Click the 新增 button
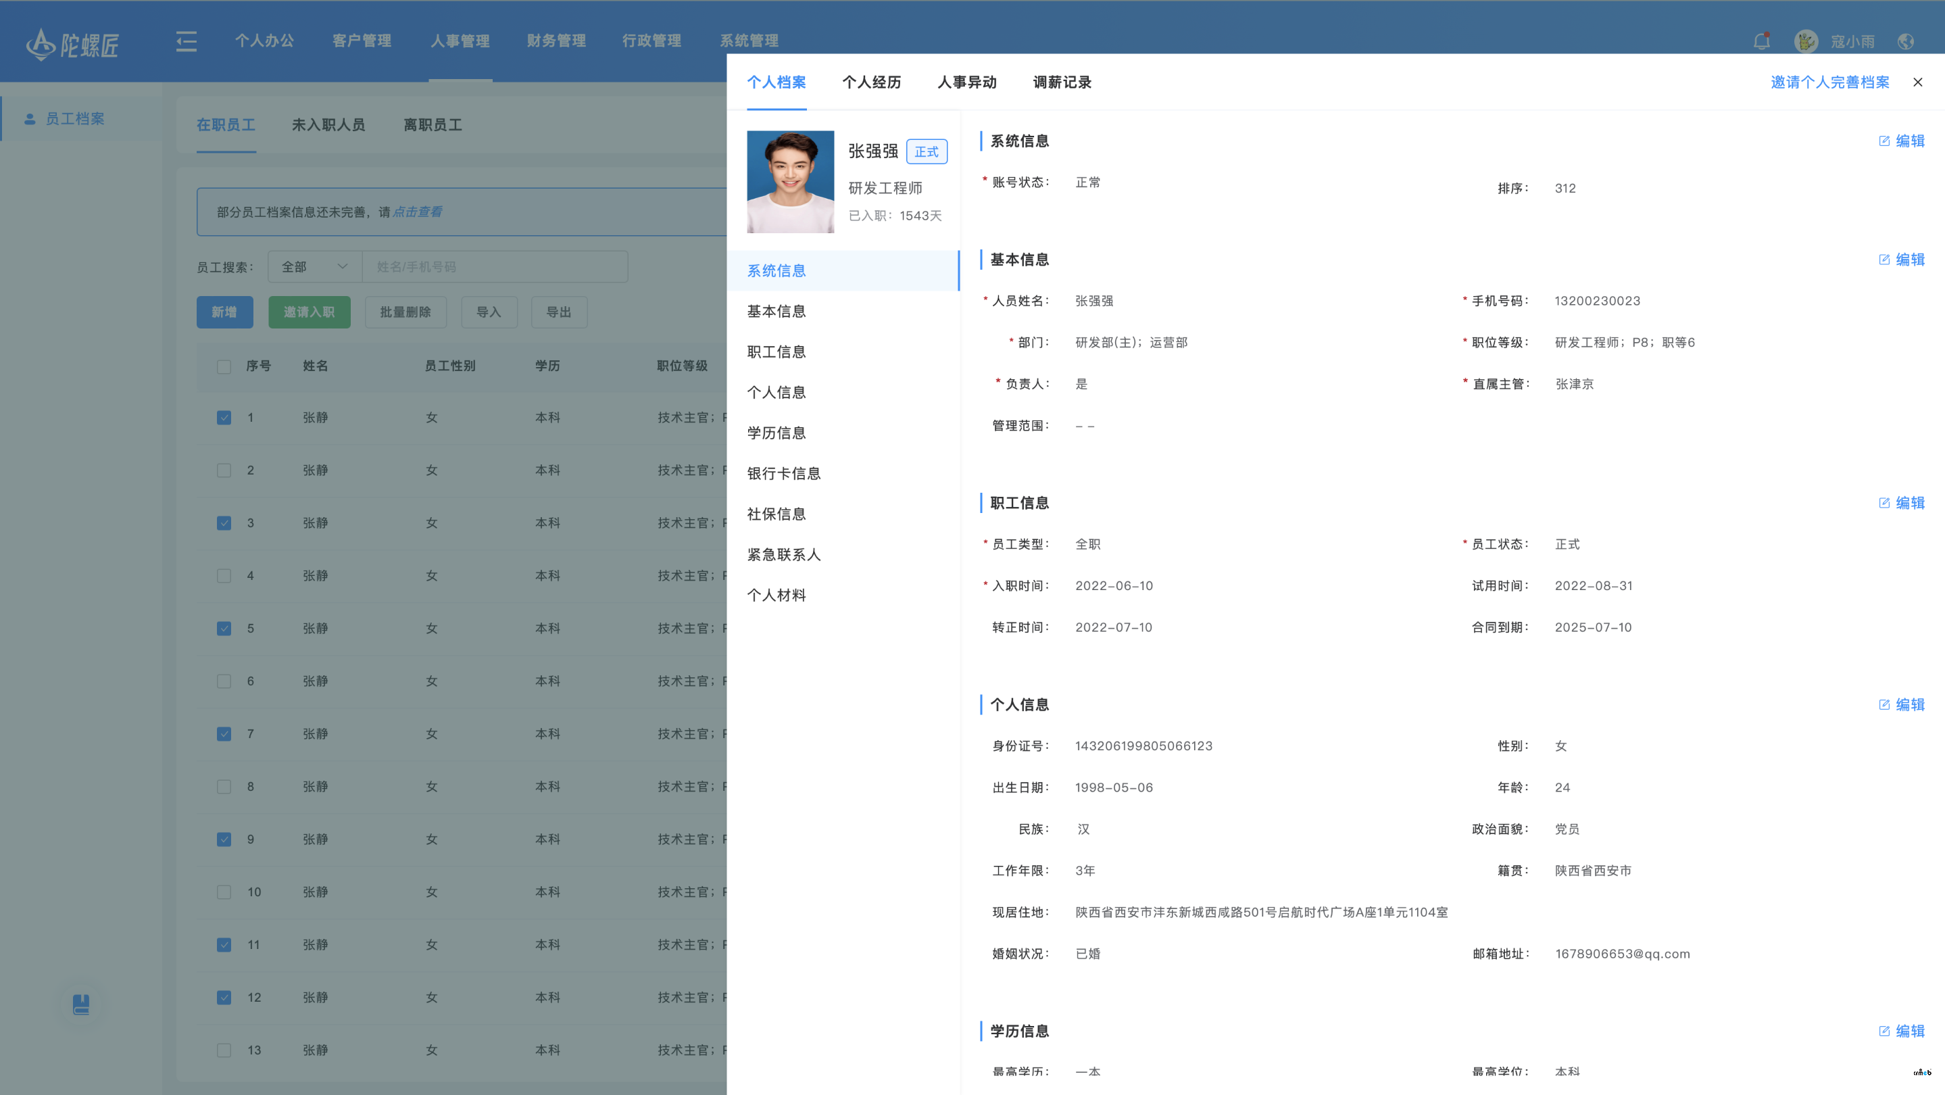The image size is (1945, 1095). (x=224, y=312)
